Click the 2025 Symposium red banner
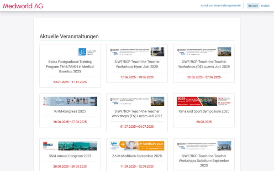The image size is (274, 171). tap(204, 101)
